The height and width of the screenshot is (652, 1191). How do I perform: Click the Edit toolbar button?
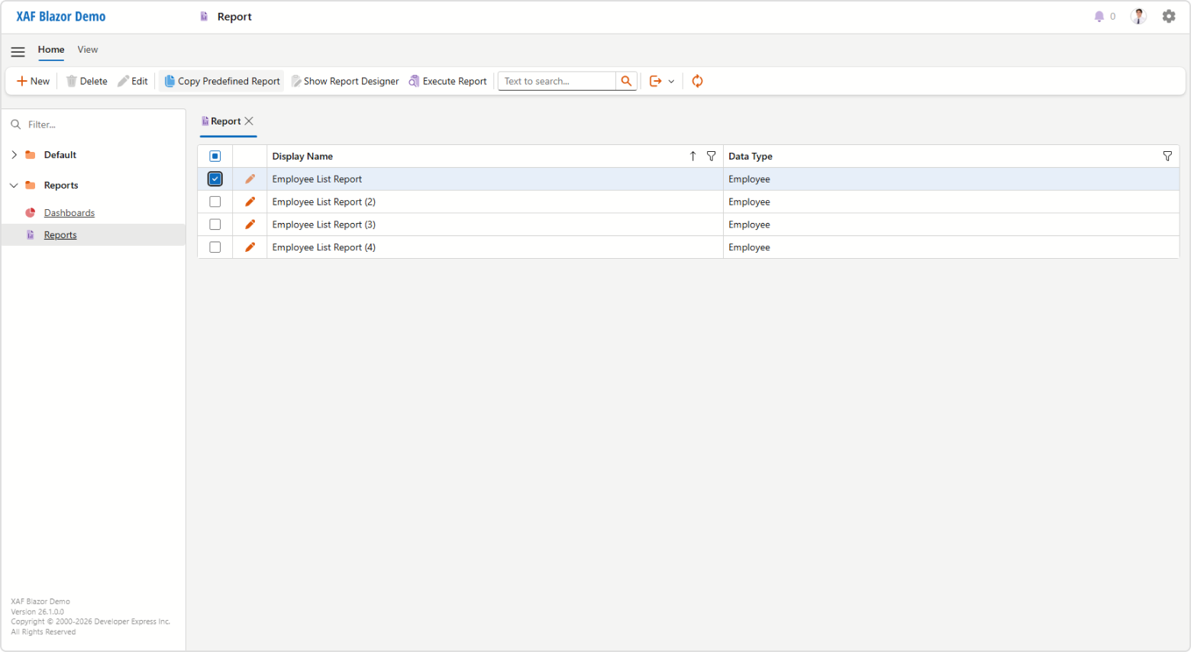point(133,81)
